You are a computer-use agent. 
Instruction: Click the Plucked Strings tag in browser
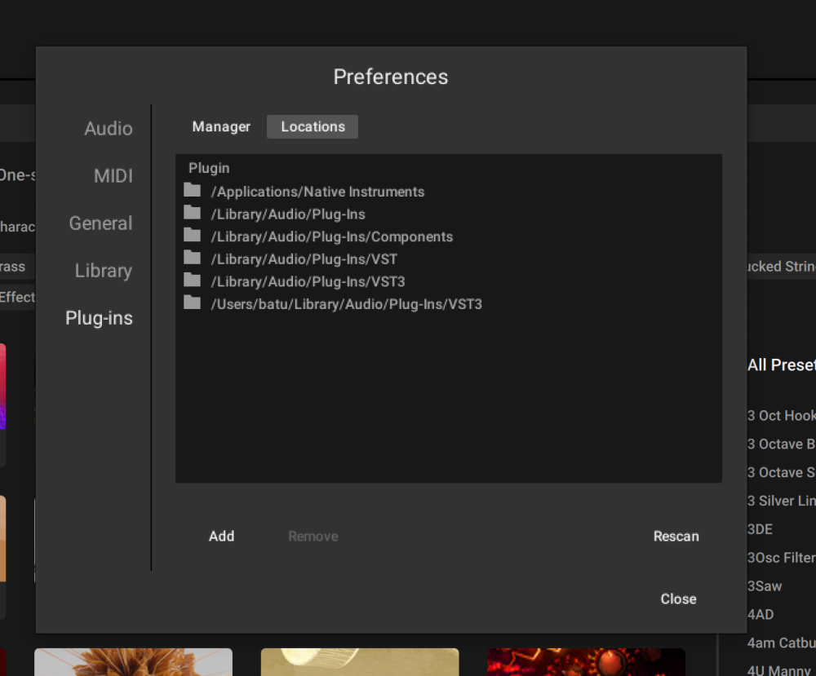[x=782, y=266]
